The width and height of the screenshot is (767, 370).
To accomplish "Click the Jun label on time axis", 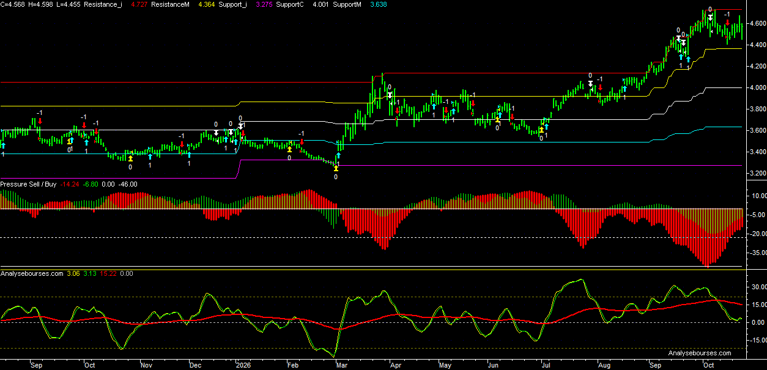I will pyautogui.click(x=493, y=365).
